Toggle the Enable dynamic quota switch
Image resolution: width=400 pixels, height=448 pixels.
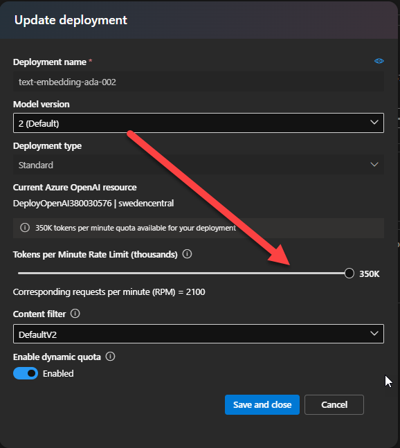(26, 373)
